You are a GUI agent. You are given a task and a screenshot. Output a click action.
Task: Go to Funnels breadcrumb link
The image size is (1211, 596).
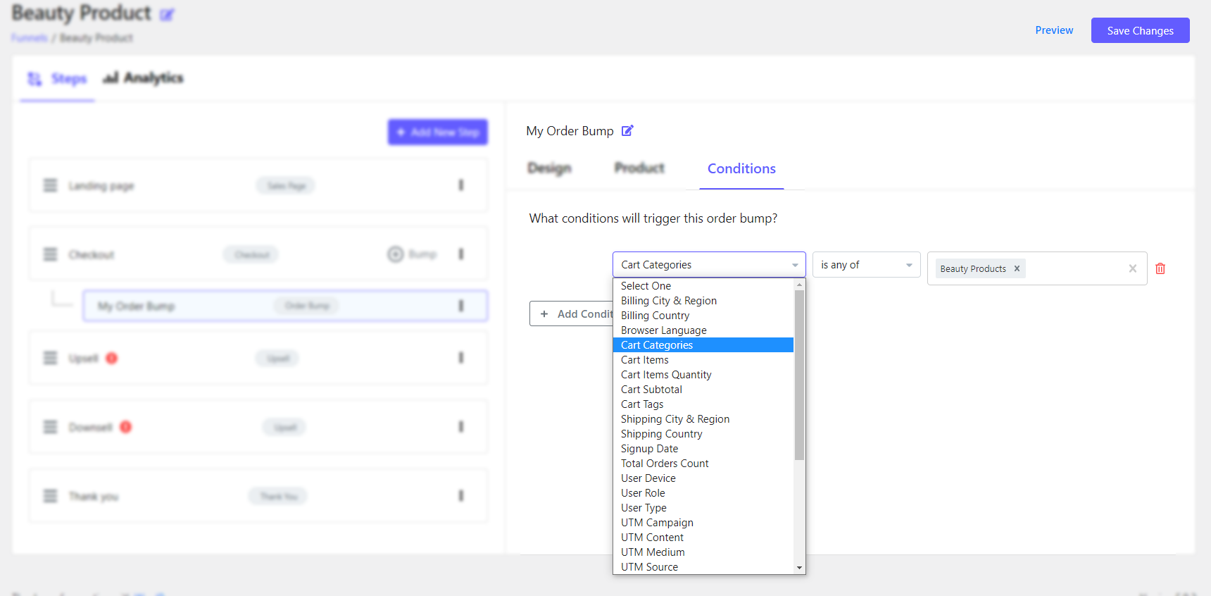click(30, 38)
